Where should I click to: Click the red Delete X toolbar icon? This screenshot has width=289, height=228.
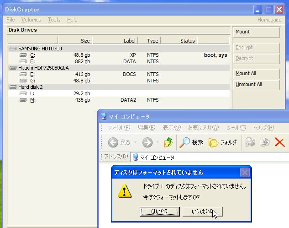click(x=279, y=142)
